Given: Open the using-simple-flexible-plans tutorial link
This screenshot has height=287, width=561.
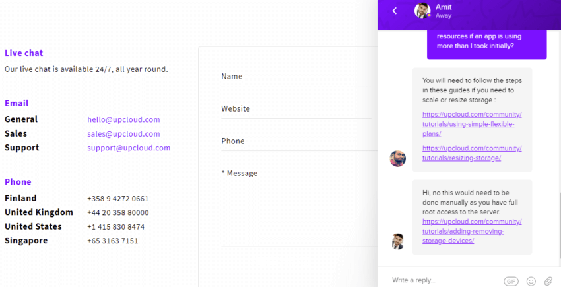Looking at the screenshot, I should 472,124.
